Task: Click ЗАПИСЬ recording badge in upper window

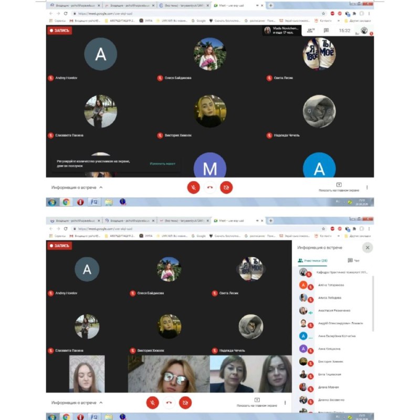Action: [x=59, y=30]
